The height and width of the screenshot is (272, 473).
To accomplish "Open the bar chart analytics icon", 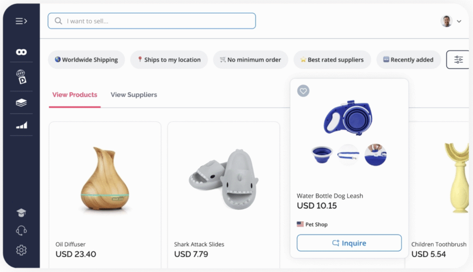I will point(21,125).
